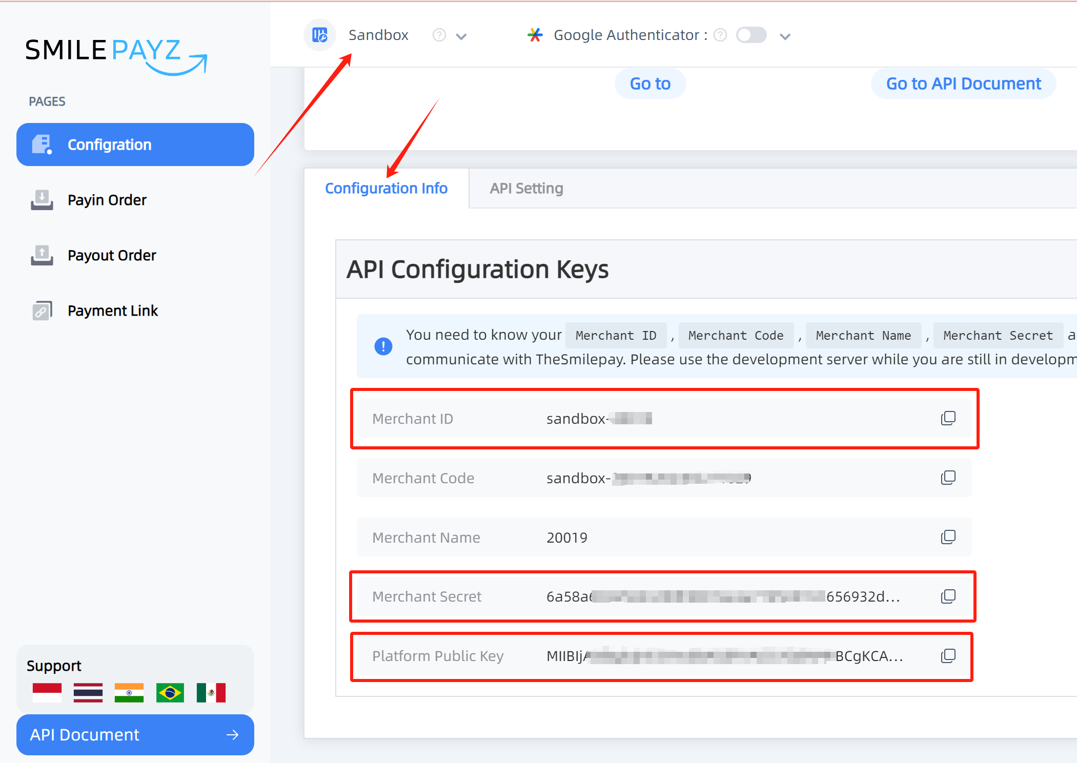Select Brazil flag under Support
The image size is (1077, 763).
pyautogui.click(x=170, y=693)
